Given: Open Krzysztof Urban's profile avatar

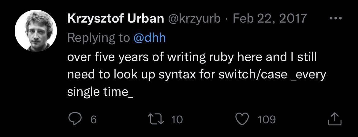Looking at the screenshot, I should pos(36,31).
